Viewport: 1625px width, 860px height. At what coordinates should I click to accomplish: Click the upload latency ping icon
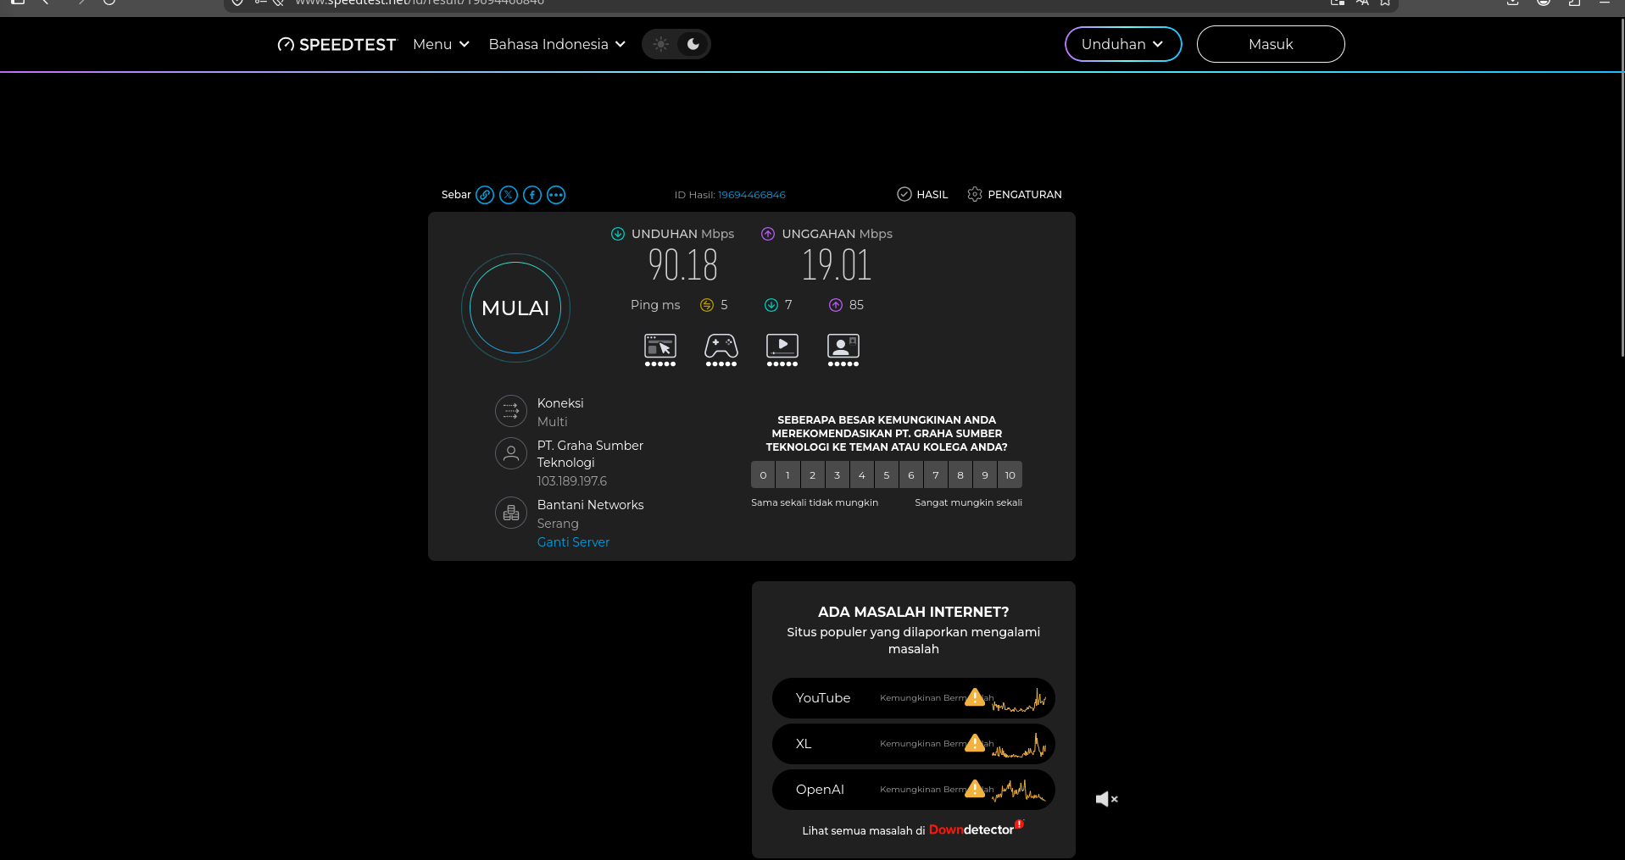point(836,305)
